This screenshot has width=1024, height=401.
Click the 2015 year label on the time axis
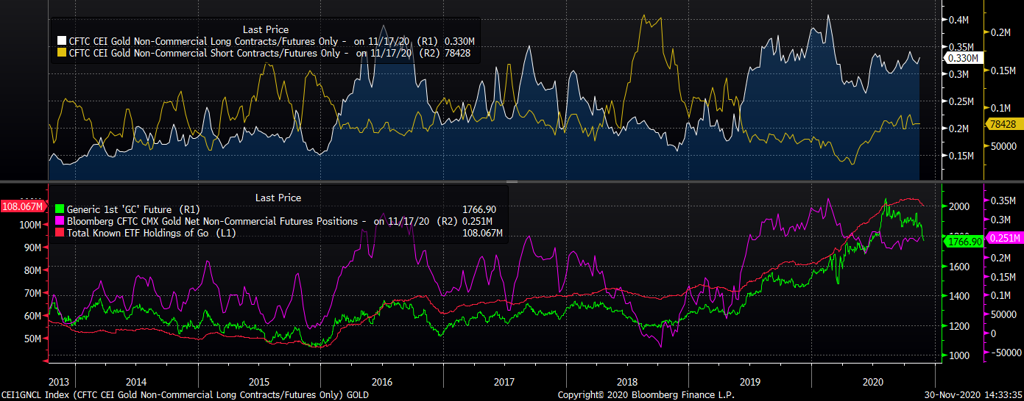point(258,382)
